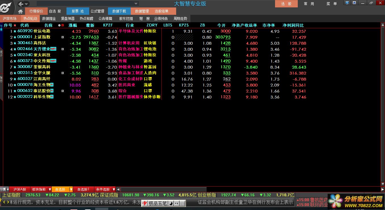Select the 热点轮动 tab
This screenshot has height=210, width=385.
click(30, 18)
